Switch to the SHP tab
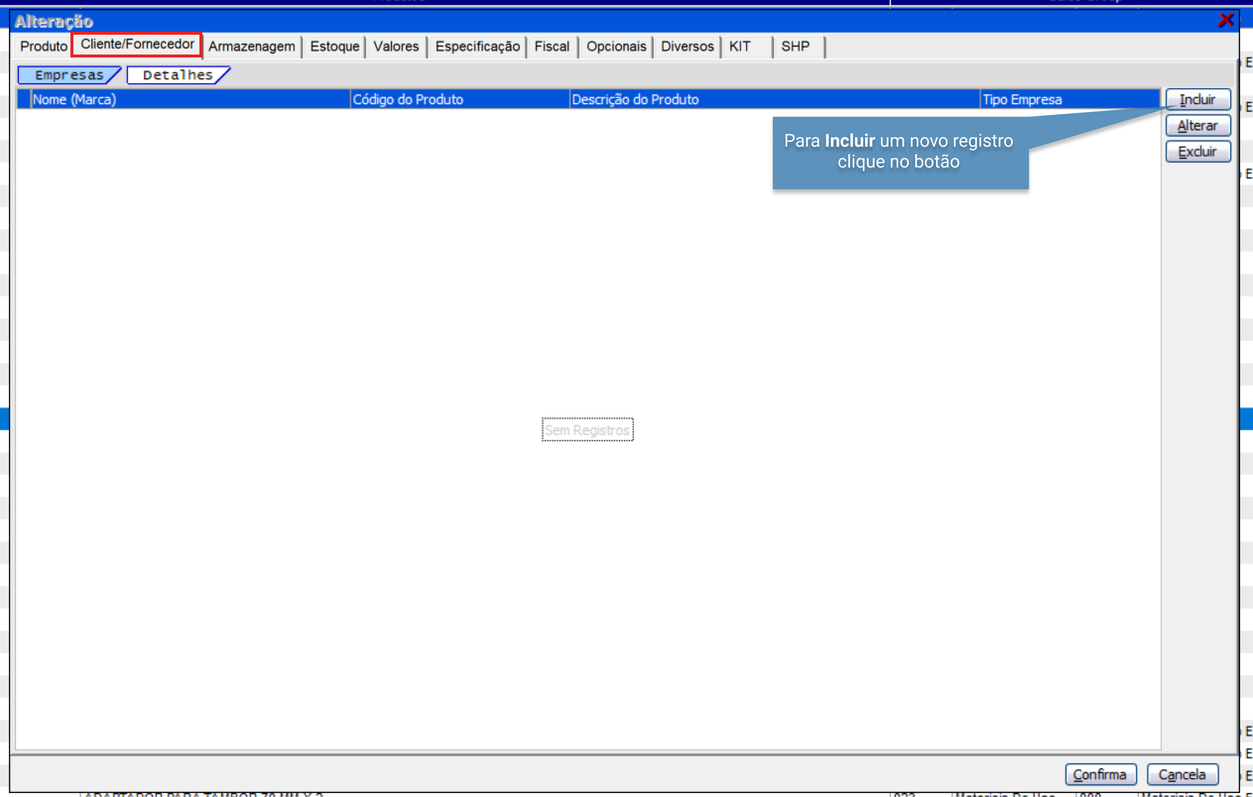The width and height of the screenshot is (1253, 797). (x=795, y=46)
